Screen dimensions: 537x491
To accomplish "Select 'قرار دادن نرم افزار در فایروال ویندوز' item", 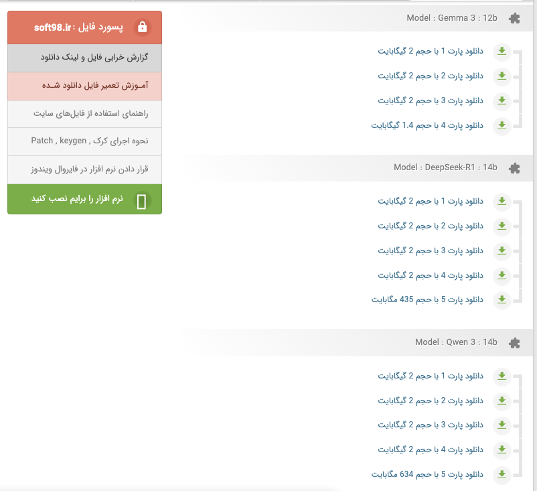I will click(84, 170).
